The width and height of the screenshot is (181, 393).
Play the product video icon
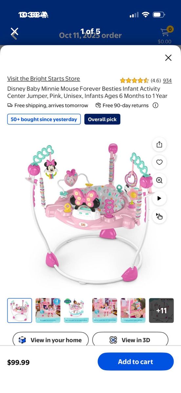point(159,198)
